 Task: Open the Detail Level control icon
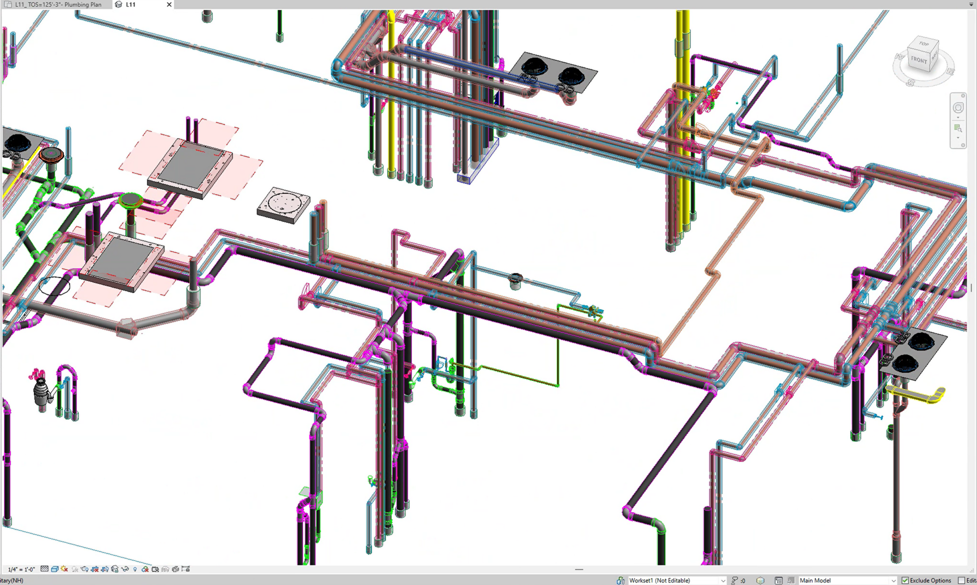pyautogui.click(x=45, y=569)
